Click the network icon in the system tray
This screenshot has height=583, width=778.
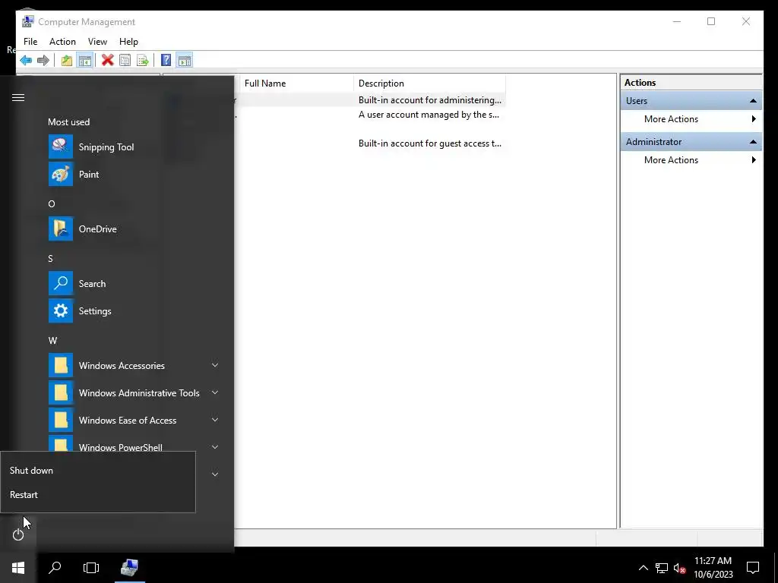[662, 568]
